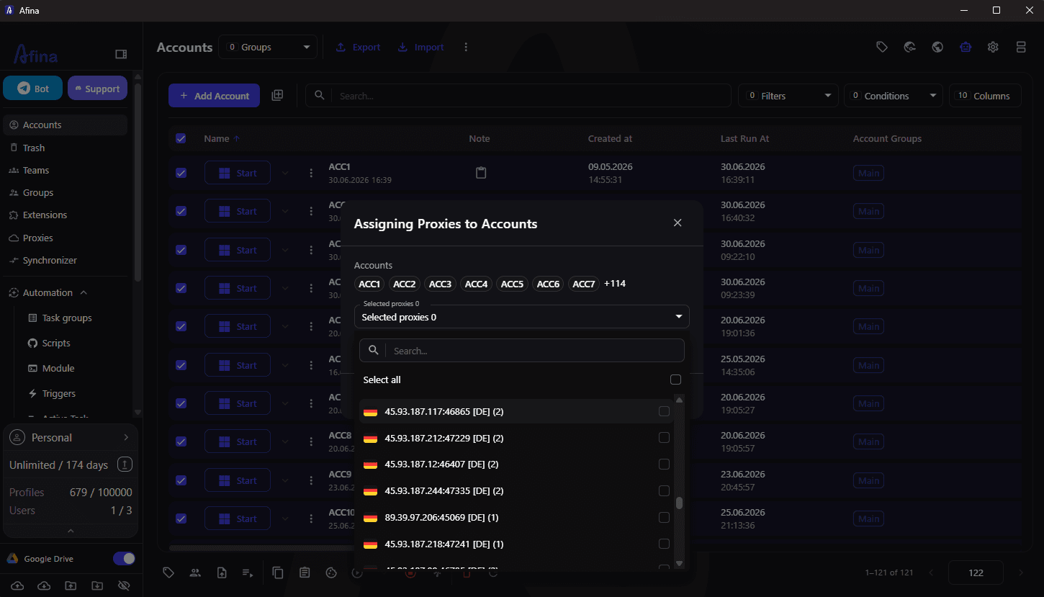
Task: Check proxy 45.93.187.212:47229
Action: (664, 438)
